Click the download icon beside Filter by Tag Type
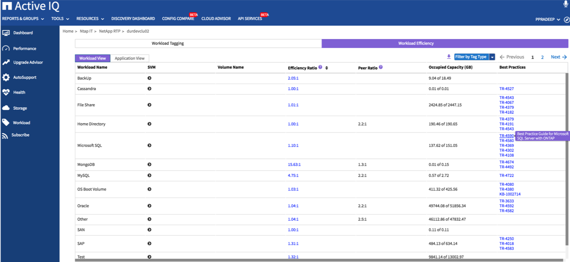Viewport: 570px width, 262px height. (449, 57)
